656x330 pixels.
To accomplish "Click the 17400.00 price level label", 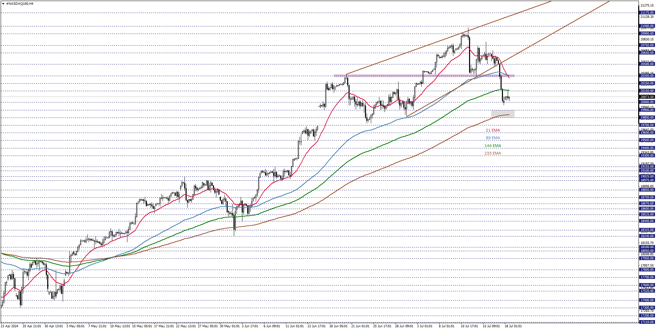I will (647, 300).
